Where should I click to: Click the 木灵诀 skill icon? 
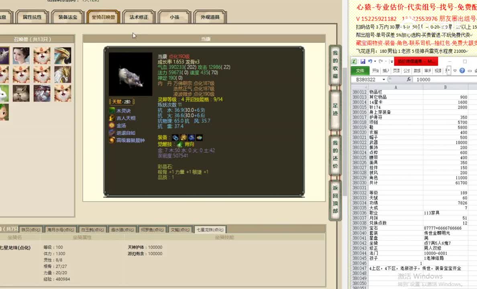click(x=112, y=110)
